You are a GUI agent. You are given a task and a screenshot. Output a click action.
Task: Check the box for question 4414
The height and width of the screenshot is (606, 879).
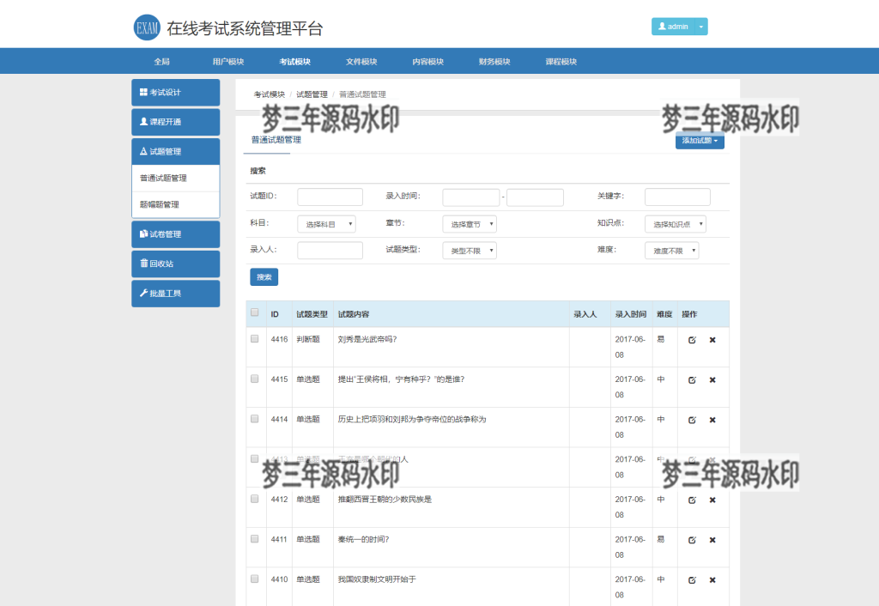click(254, 419)
